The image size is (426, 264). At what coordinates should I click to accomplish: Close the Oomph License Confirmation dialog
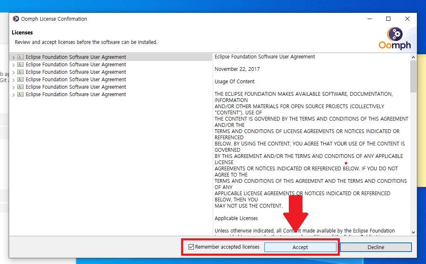(x=407, y=19)
